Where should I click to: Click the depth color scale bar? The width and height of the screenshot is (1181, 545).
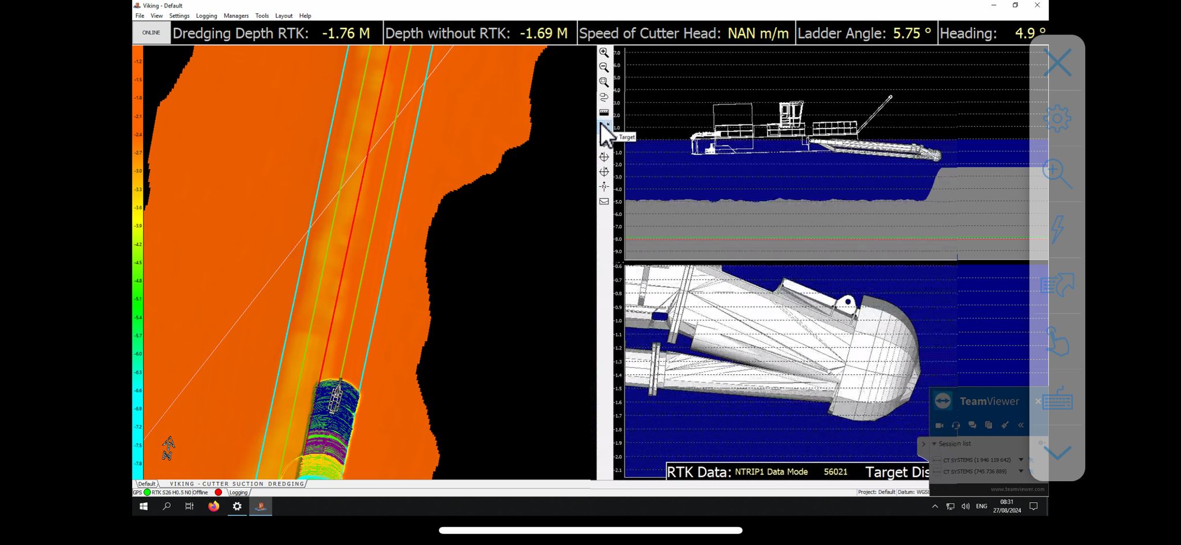tap(138, 262)
